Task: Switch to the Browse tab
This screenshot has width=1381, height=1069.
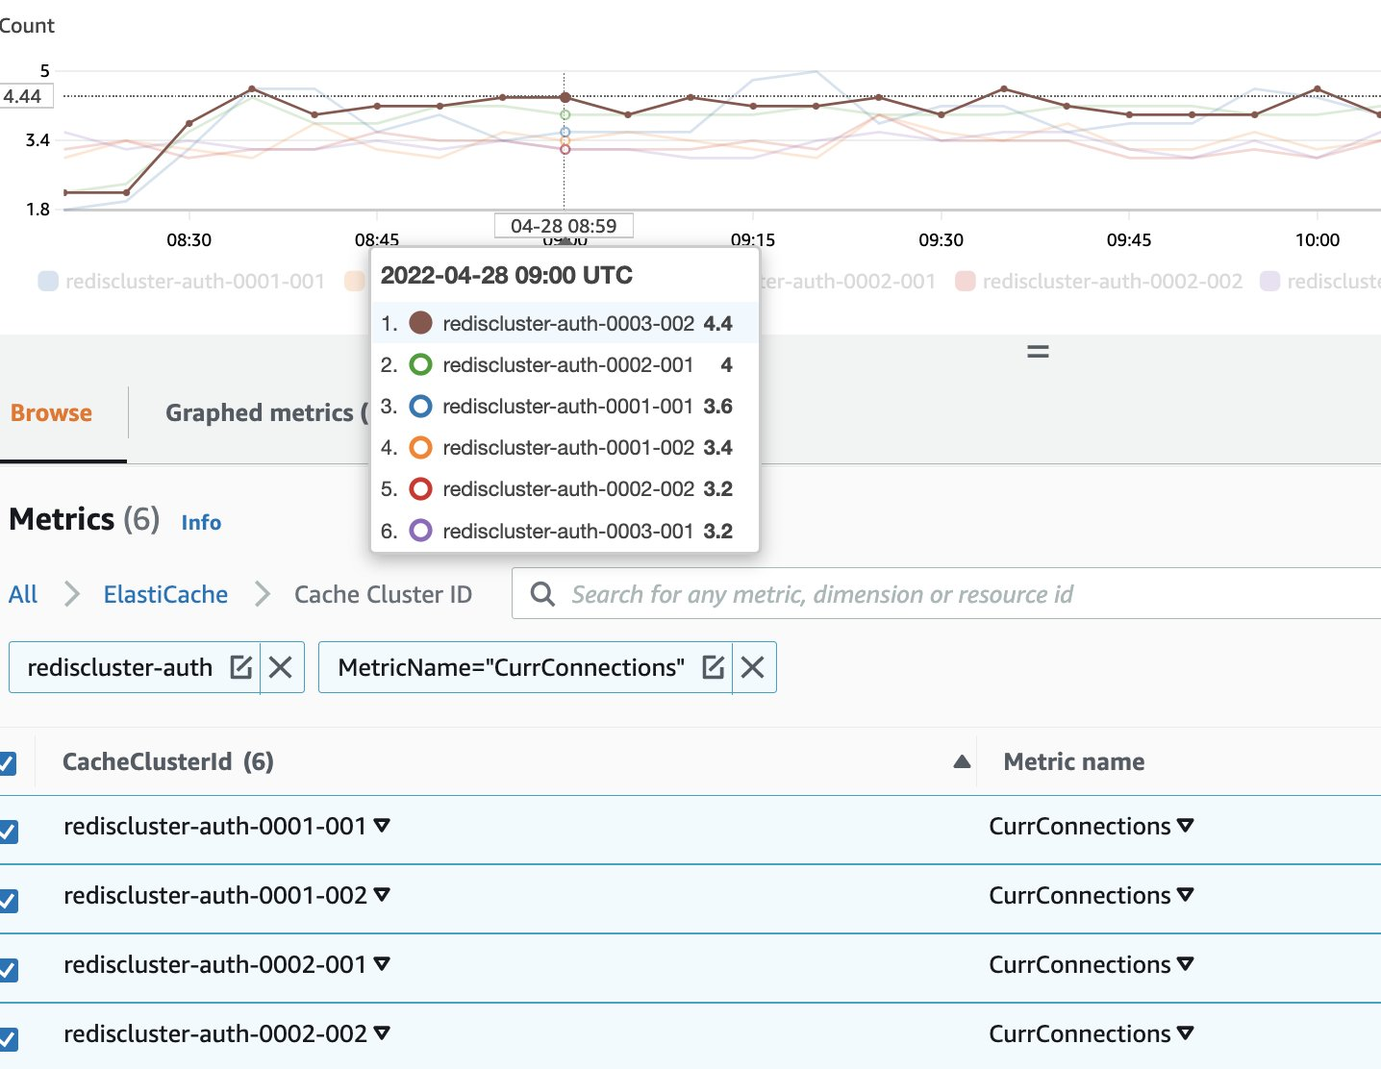Action: click(52, 413)
